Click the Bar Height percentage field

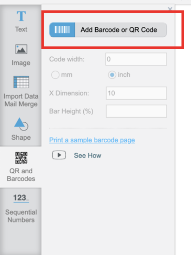pyautogui.click(x=136, y=111)
